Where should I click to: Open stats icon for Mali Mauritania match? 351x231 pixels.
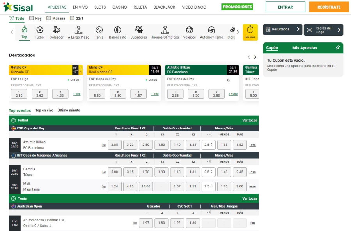[104, 187]
